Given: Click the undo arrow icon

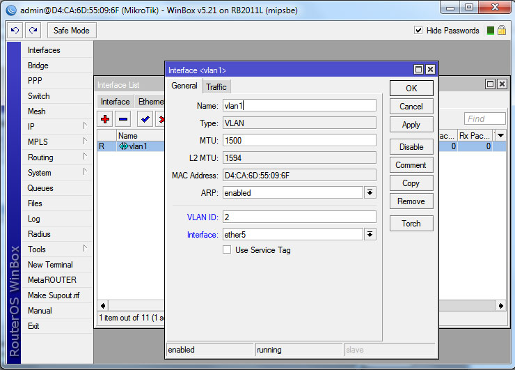Looking at the screenshot, I should click(15, 31).
